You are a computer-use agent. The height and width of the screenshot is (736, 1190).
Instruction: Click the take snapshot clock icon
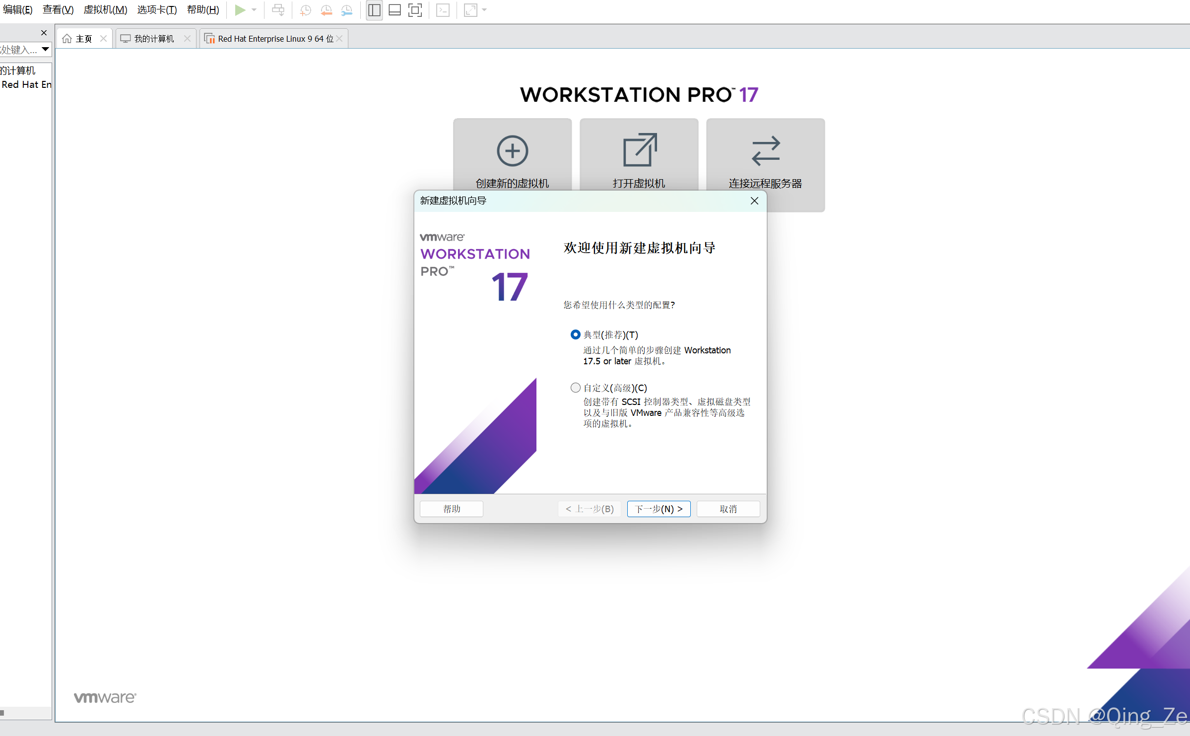tap(306, 10)
